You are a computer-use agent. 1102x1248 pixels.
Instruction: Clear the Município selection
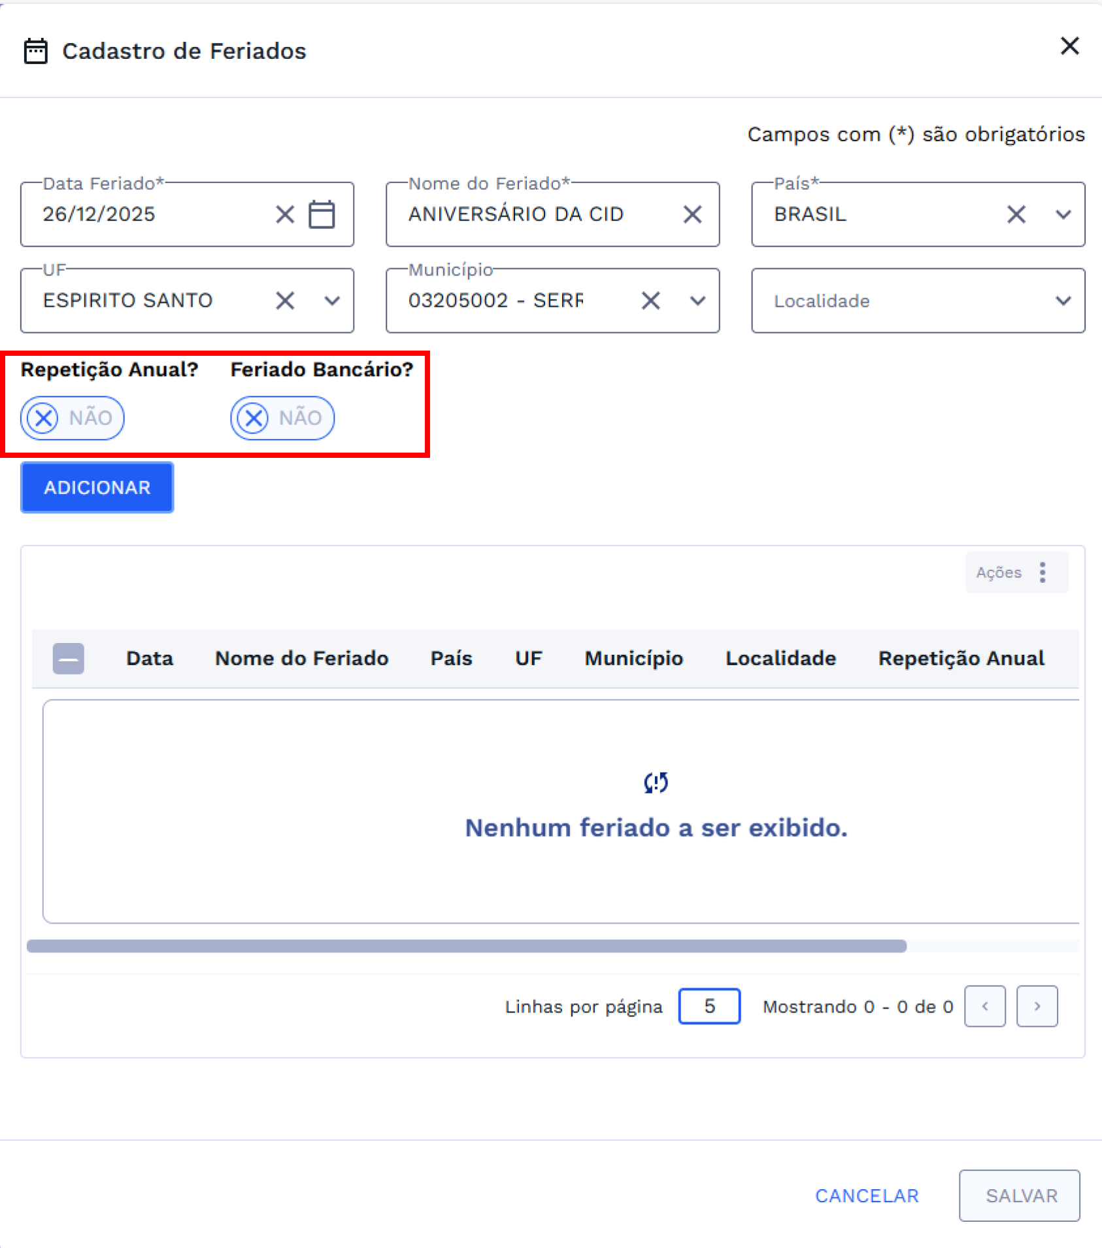tap(650, 301)
